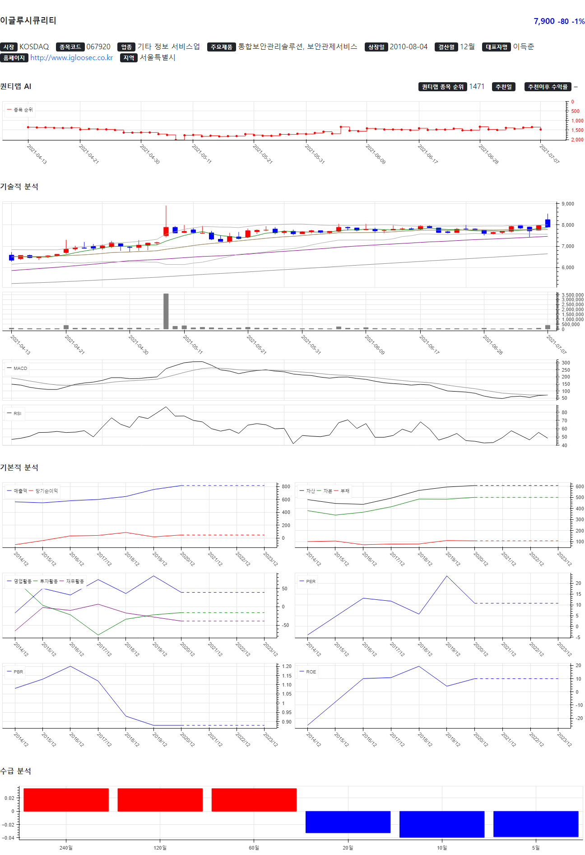The width and height of the screenshot is (585, 855).
Task: Click the blue 5일 supply bar
Action: tap(536, 824)
